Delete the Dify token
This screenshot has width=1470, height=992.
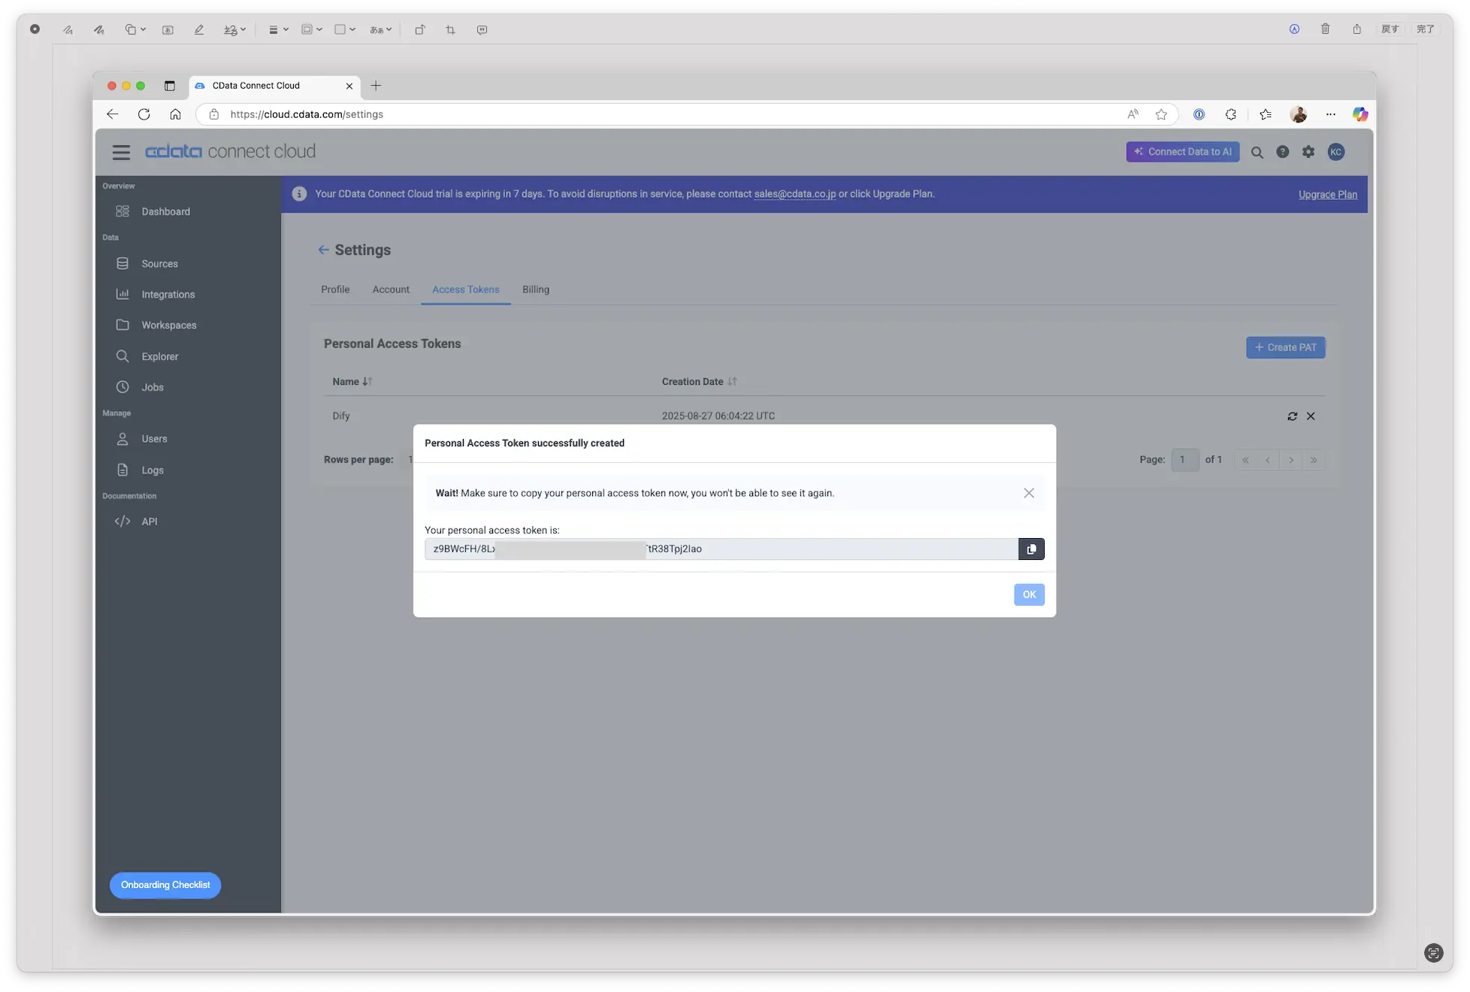1311,416
